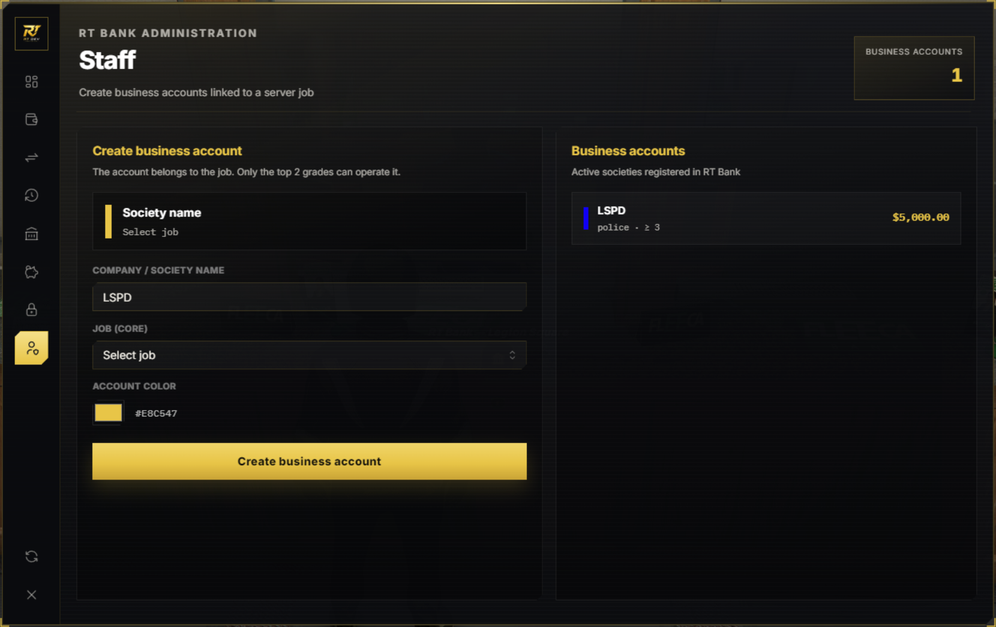Click the Society name preview card

coord(310,221)
